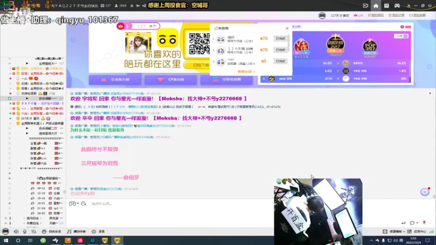The height and width of the screenshot is (245, 436).
Task: Click the V+116 guild badge on leaderboard
Action: coord(301,48)
